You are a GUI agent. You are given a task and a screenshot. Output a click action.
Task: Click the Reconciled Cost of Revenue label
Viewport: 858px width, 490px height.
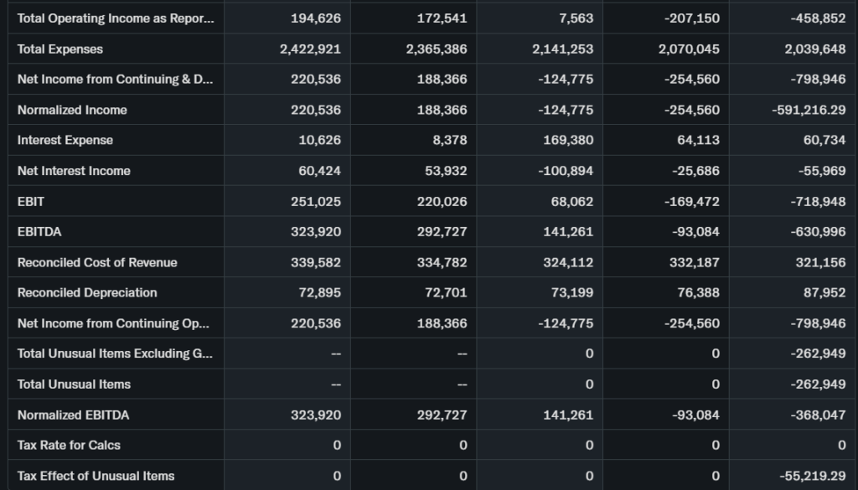point(97,262)
